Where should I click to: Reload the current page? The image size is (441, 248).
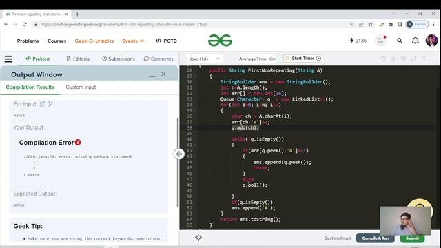25,25
